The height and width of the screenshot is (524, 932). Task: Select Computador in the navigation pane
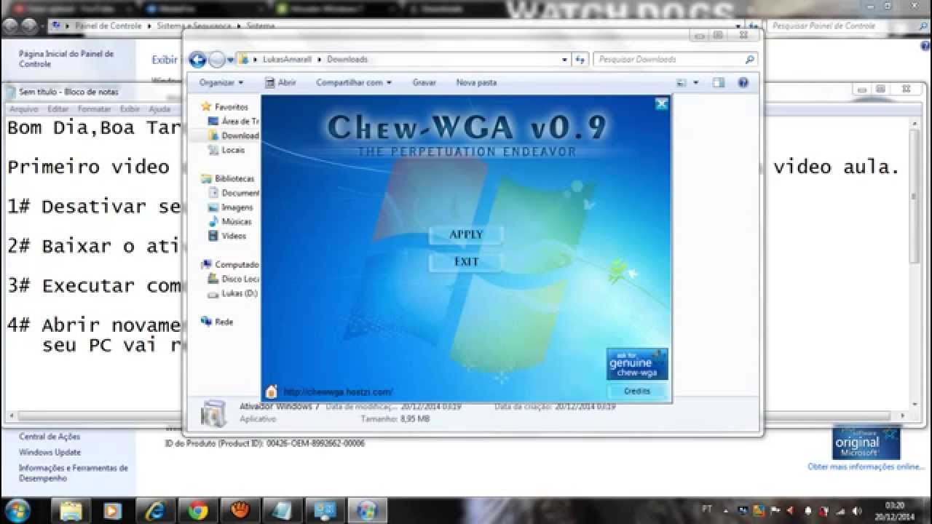[x=230, y=265]
